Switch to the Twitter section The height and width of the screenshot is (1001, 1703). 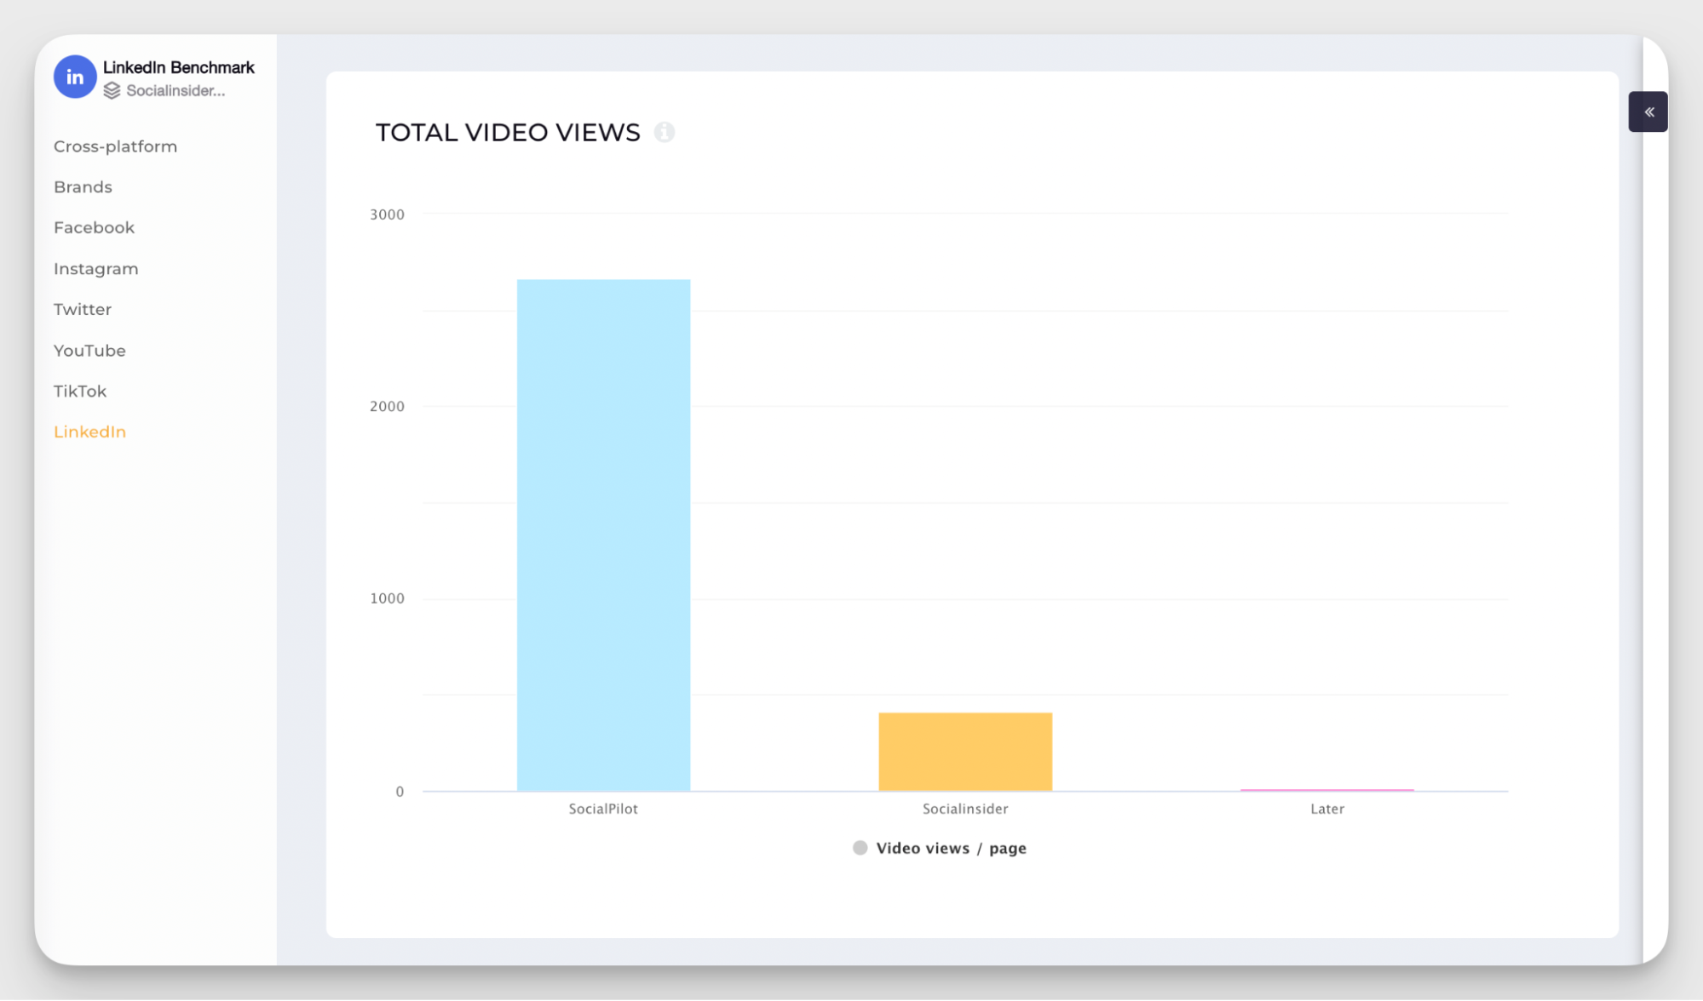[x=83, y=310]
